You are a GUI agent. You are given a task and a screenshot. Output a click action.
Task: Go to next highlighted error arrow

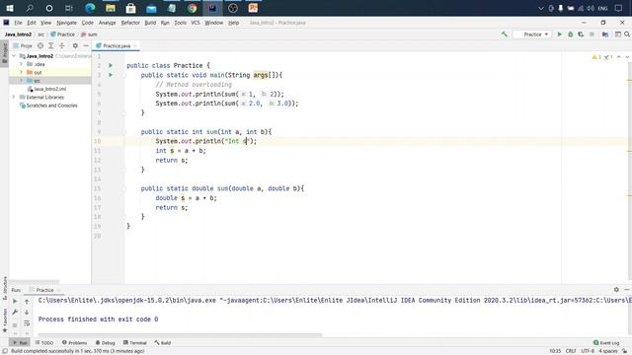click(627, 57)
